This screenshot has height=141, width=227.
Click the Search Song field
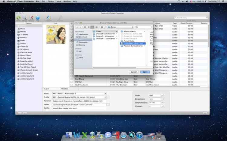pyautogui.click(x=191, y=17)
